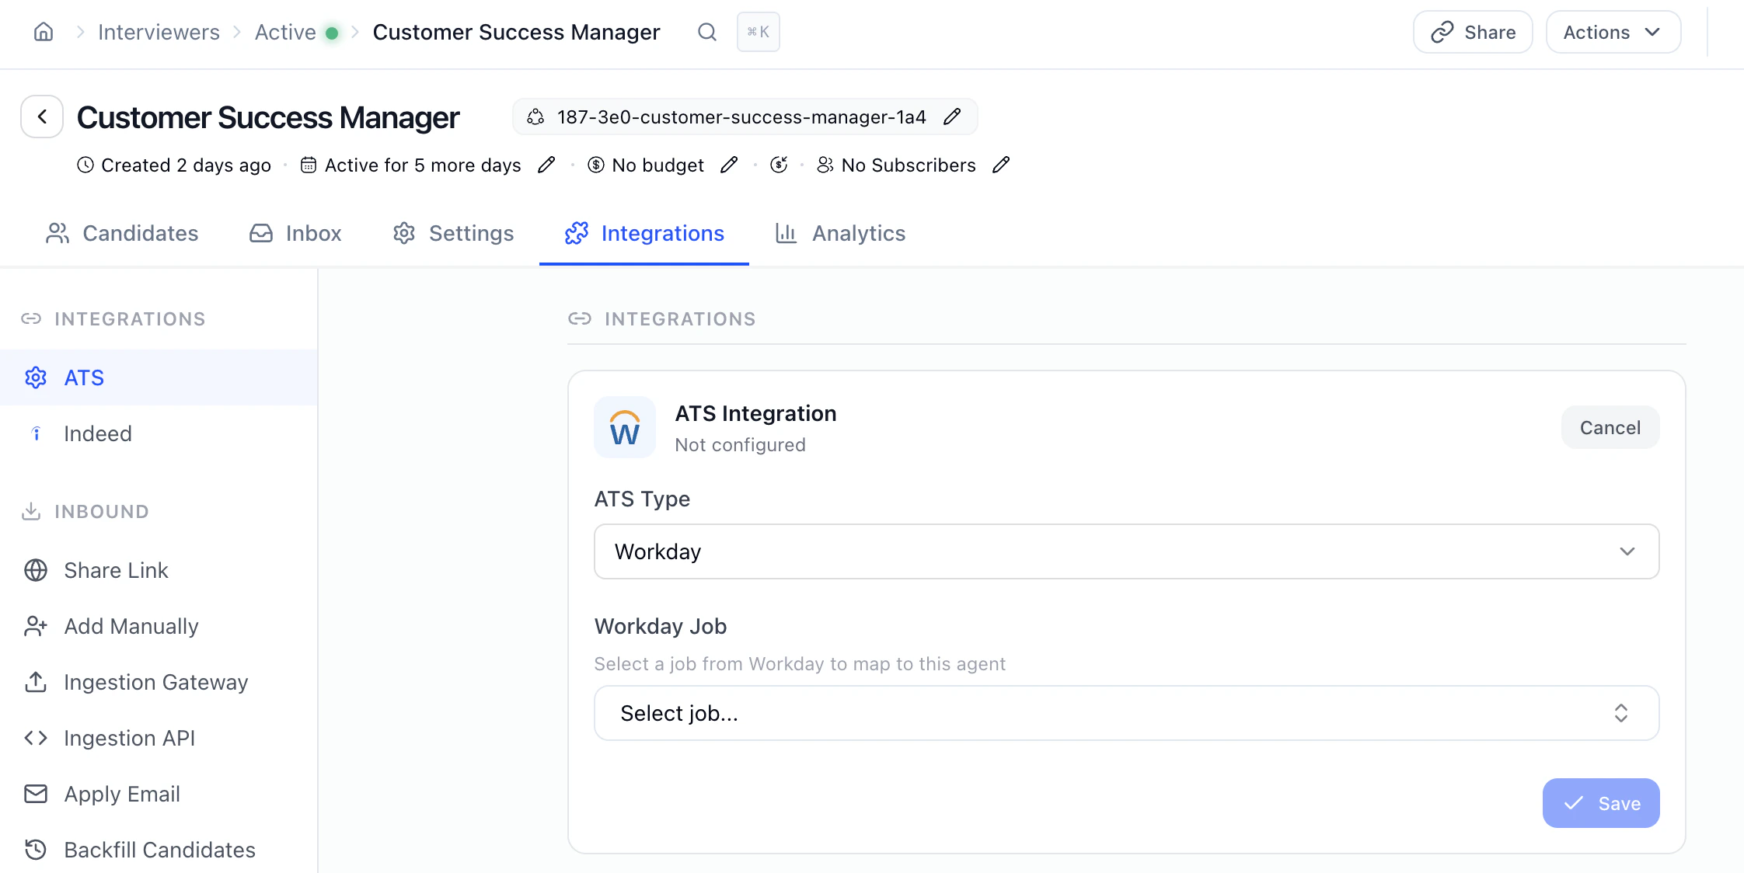
Task: Switch to the Analytics tab
Action: [840, 233]
